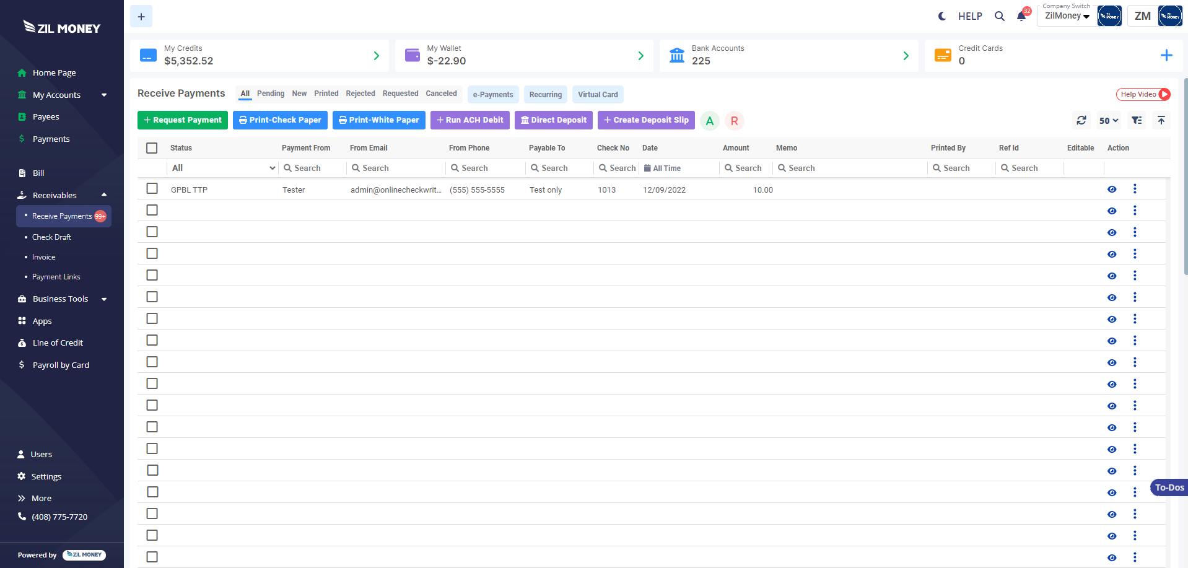View the GPBL TTP payment eye icon

point(1112,190)
